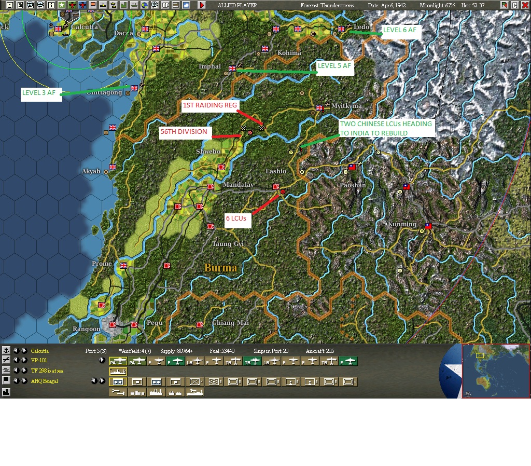Click the factory icon at bottom-left panel
This screenshot has height=466, width=531.
coord(6,392)
